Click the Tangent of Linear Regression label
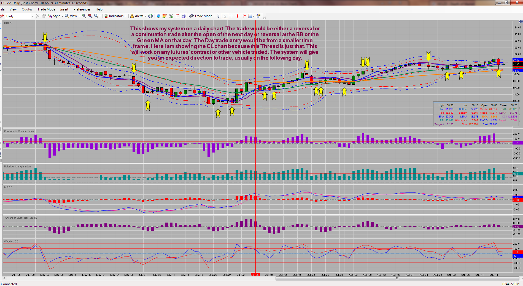The width and height of the screenshot is (523, 286). coord(20,218)
